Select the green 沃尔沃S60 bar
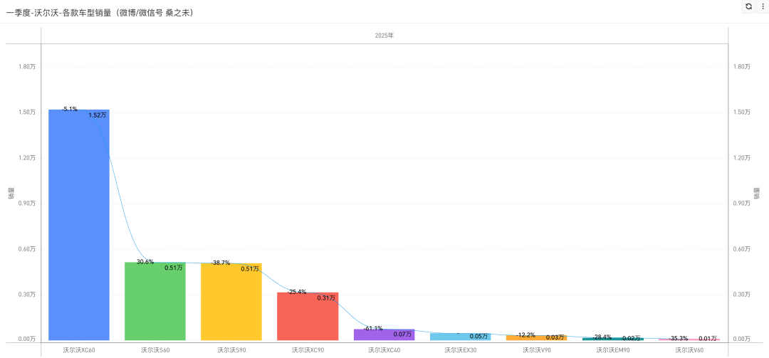This screenshot has height=358, width=769. 155,301
